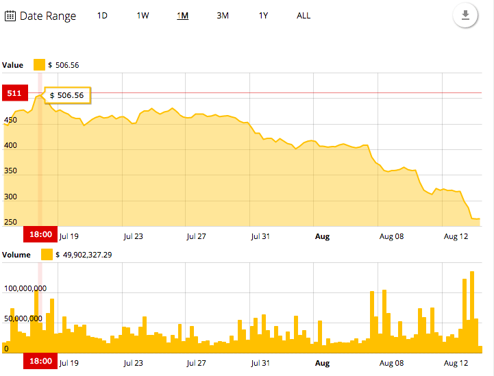Download the chart using the arrow icon
The image size is (494, 376).
pos(465,16)
